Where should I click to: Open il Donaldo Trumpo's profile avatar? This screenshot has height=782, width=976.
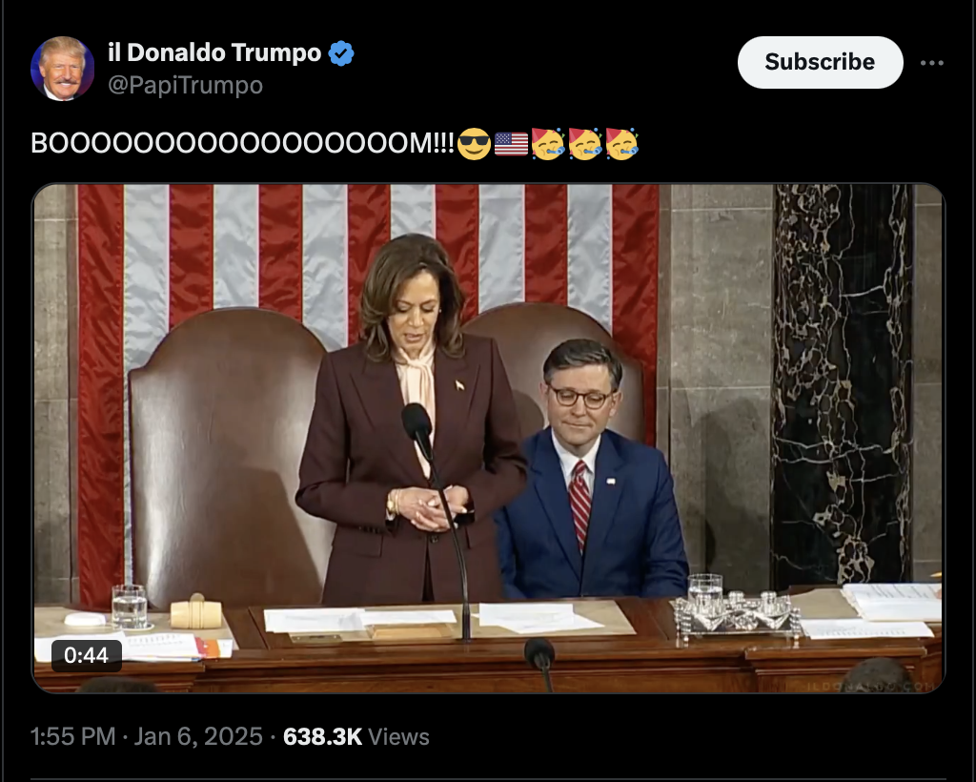coord(62,69)
